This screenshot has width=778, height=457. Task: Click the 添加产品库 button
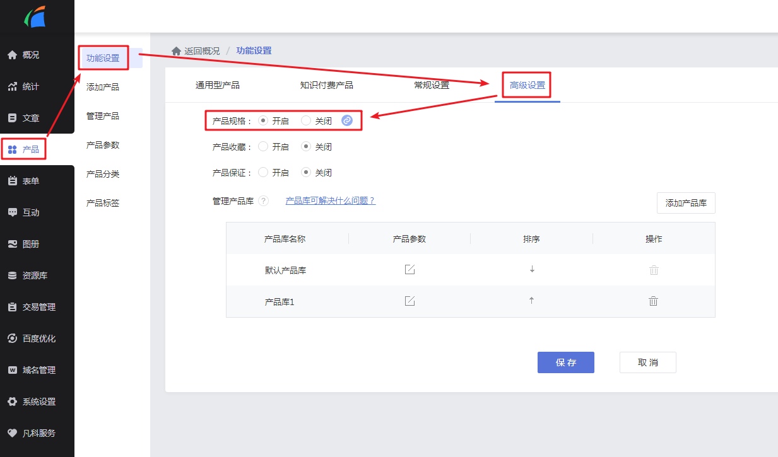tap(686, 203)
